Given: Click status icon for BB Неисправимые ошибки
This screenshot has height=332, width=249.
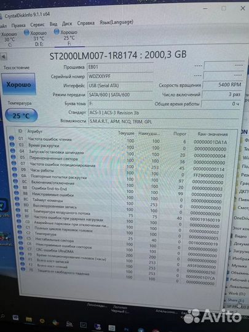Looking at the screenshot, I should click(17, 193).
